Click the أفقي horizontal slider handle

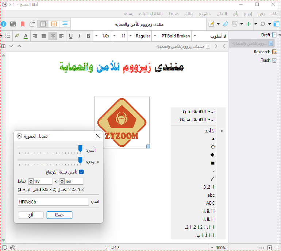80,148
